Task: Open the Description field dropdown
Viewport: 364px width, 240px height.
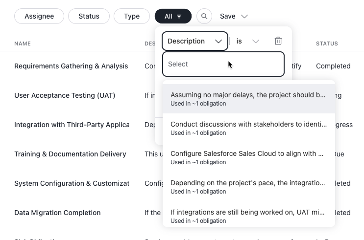Action: [x=195, y=41]
